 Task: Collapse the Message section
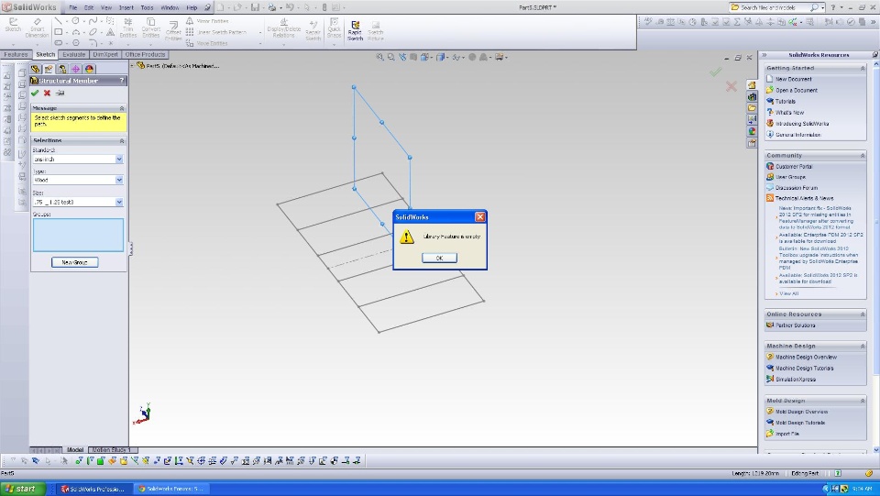tap(121, 108)
